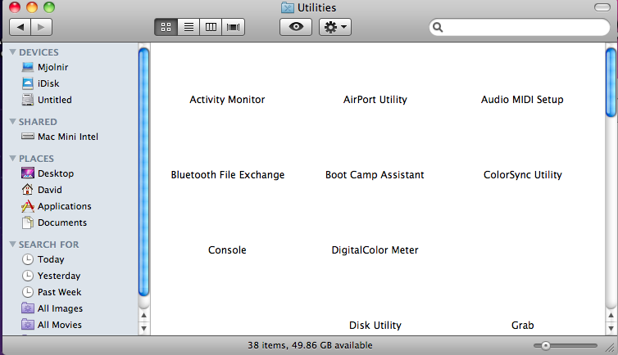Collapse the SEARCH FOR section triangle
Image resolution: width=618 pixels, height=355 pixels.
click(12, 244)
